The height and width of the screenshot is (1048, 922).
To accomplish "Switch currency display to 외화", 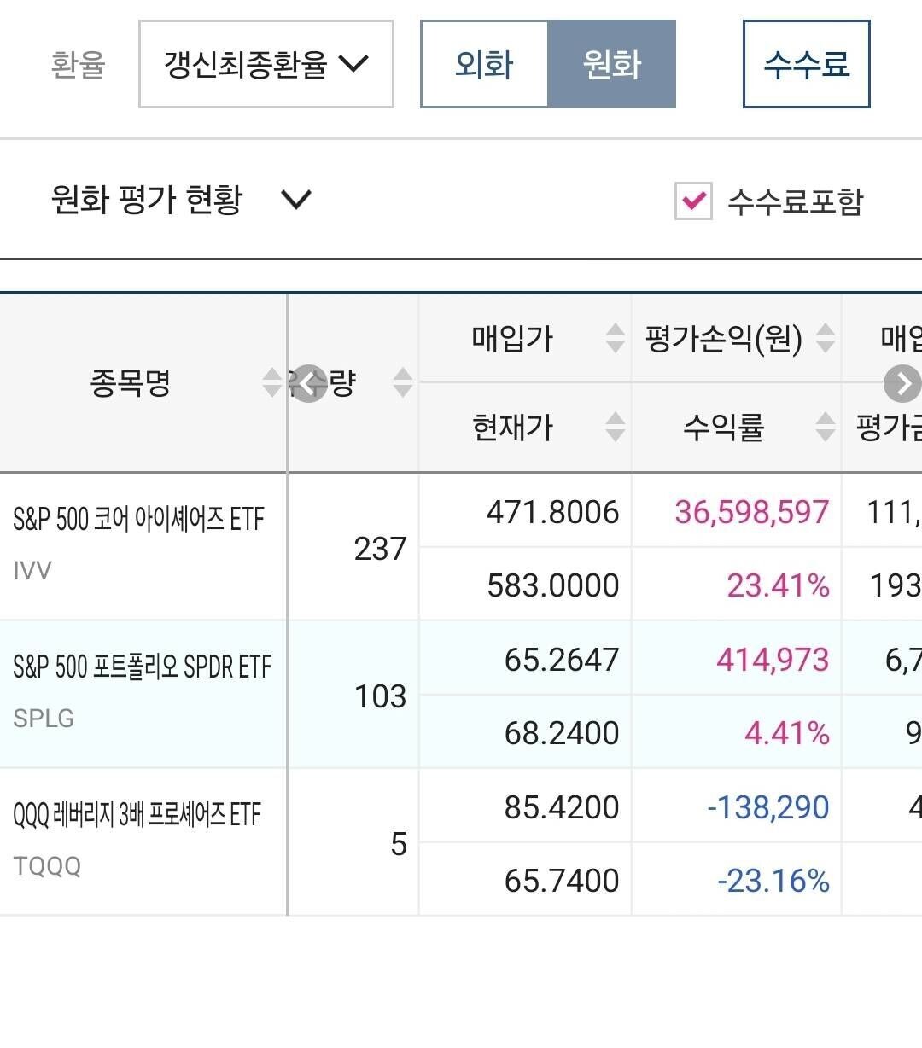I will [x=483, y=64].
